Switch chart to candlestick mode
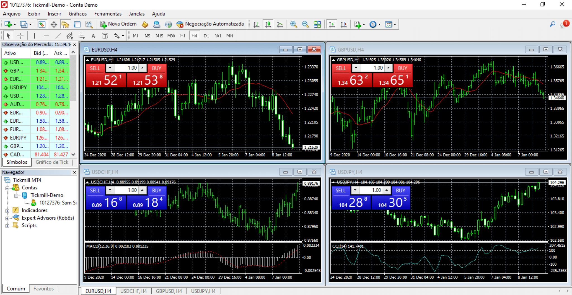The width and height of the screenshot is (572, 295). tap(268, 24)
